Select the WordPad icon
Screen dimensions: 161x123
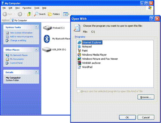[x=79, y=67]
